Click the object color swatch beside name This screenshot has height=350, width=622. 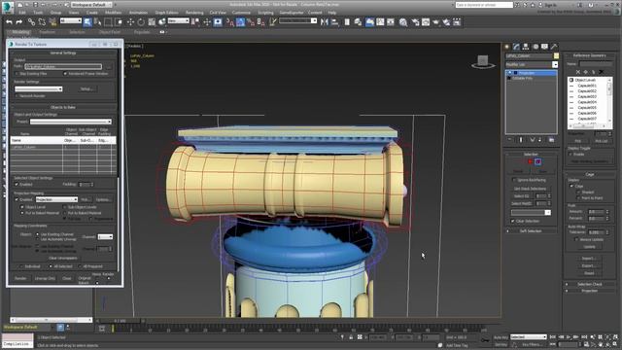coord(556,56)
